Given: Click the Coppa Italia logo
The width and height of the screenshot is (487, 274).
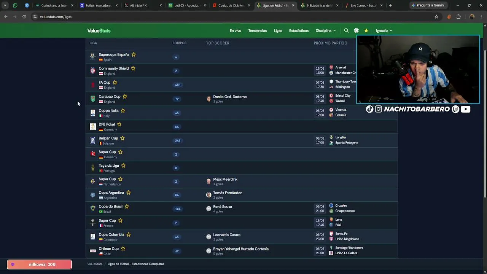Looking at the screenshot, I should tap(92, 113).
